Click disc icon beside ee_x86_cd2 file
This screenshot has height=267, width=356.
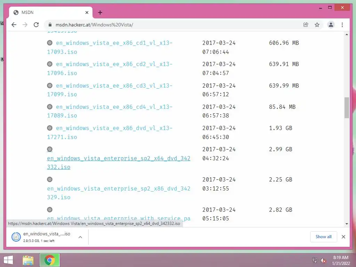(50, 64)
